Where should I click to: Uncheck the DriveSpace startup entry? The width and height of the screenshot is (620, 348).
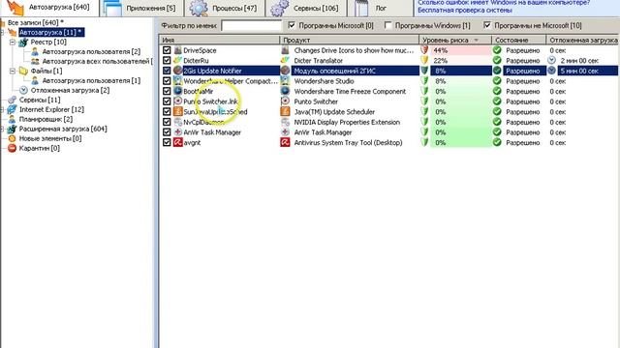point(167,50)
